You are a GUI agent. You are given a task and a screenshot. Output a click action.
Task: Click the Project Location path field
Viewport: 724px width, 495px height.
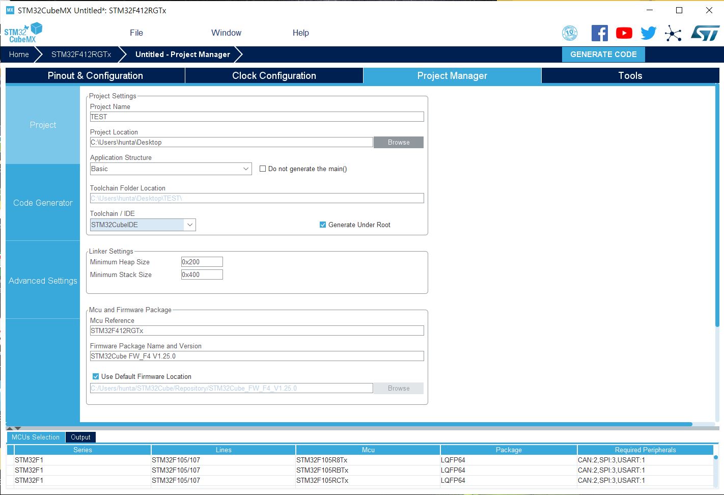[x=231, y=142]
